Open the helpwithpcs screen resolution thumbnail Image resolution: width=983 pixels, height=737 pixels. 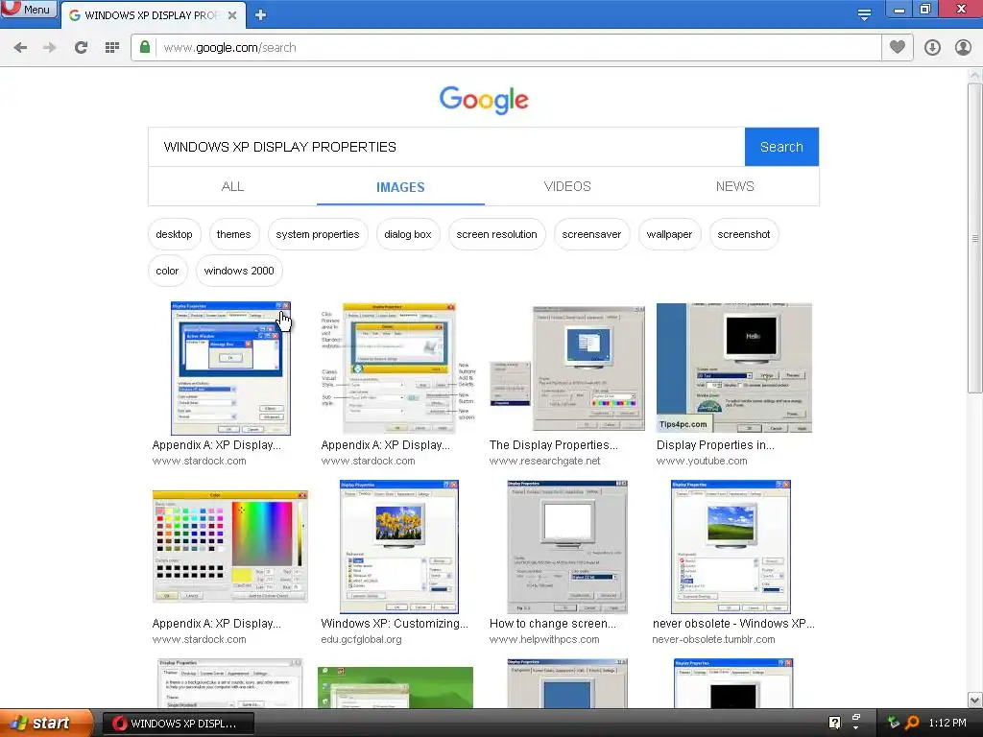click(x=567, y=546)
